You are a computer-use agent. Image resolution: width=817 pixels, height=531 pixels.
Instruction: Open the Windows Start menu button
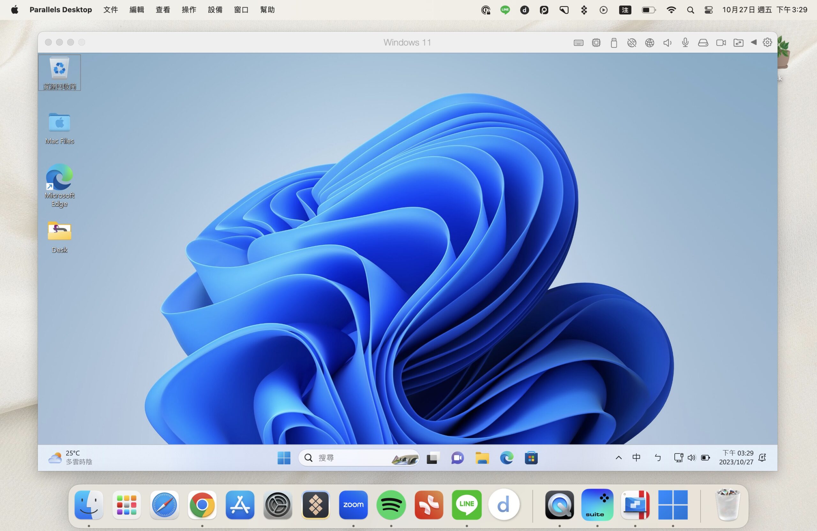point(284,458)
